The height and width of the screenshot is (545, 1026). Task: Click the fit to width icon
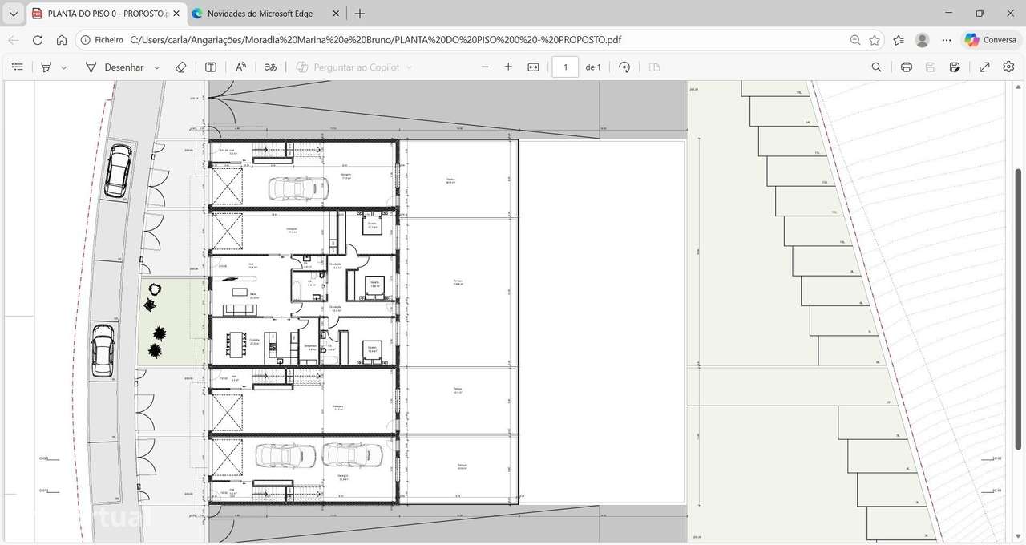tap(533, 67)
